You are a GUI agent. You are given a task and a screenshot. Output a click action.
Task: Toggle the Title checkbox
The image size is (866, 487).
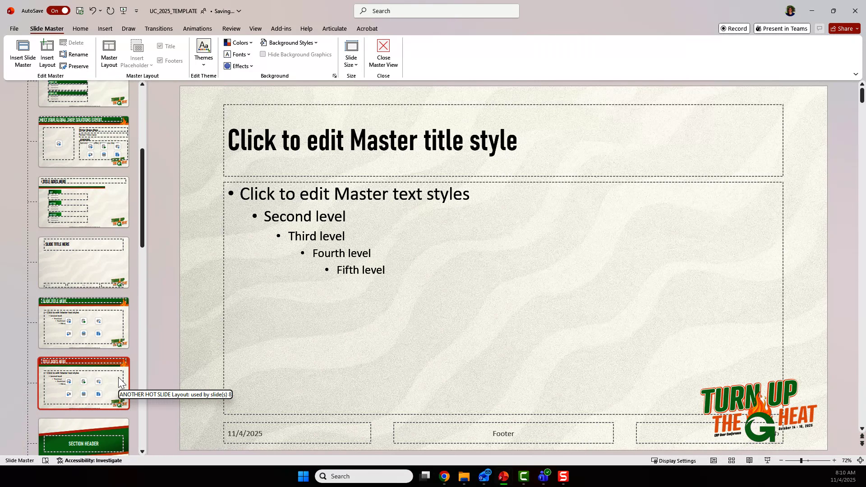[x=160, y=46]
